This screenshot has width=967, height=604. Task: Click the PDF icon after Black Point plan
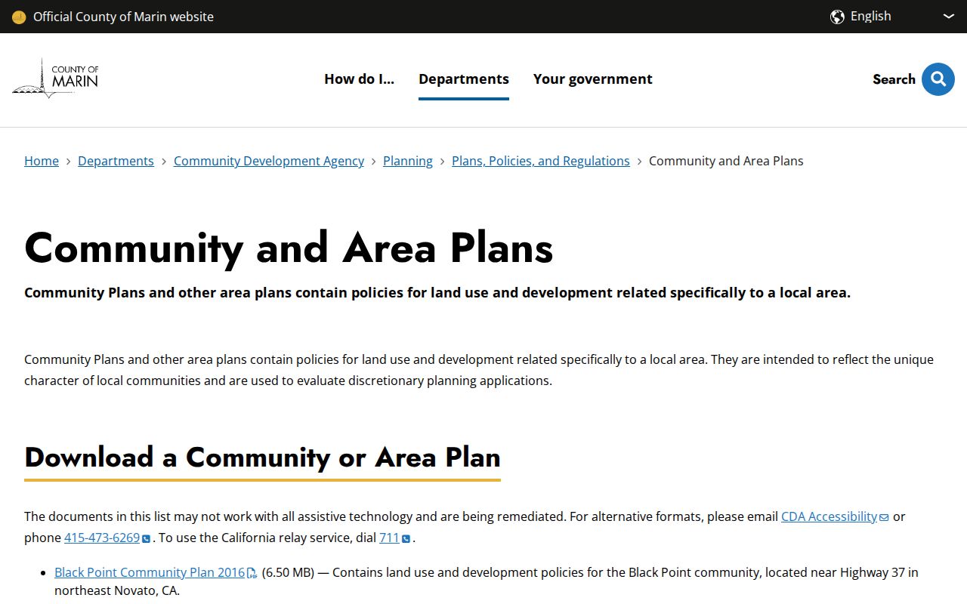click(x=252, y=573)
